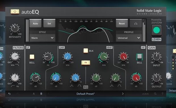Click the green LEARN button
The width and height of the screenshot is (176, 108).
[x=156, y=30]
